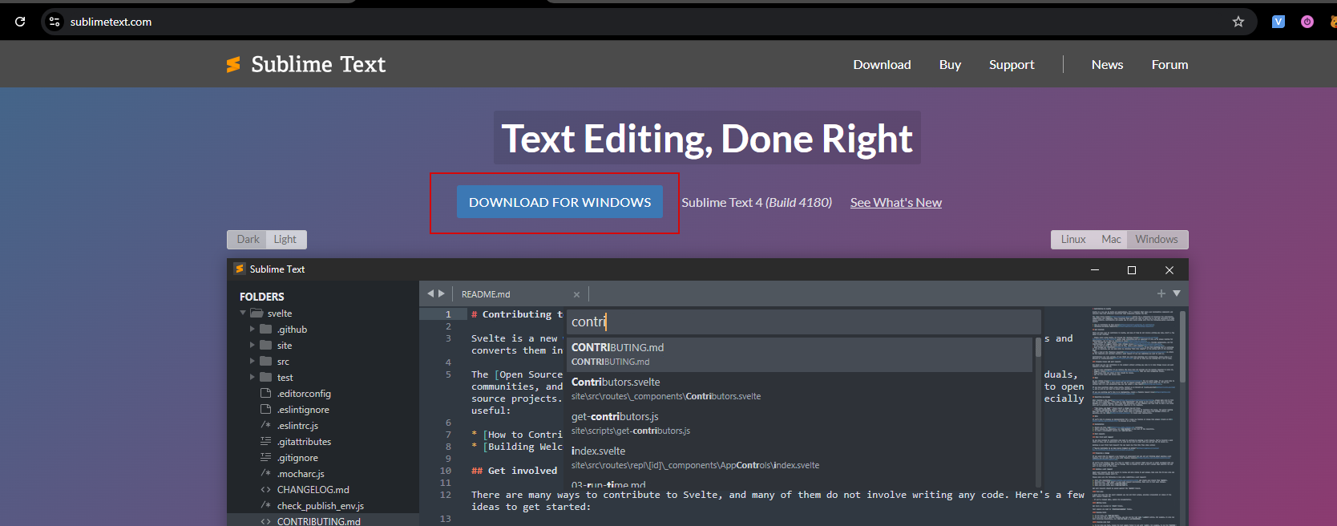Open the .editorconfig file
This screenshot has width=1337, height=526.
(304, 394)
